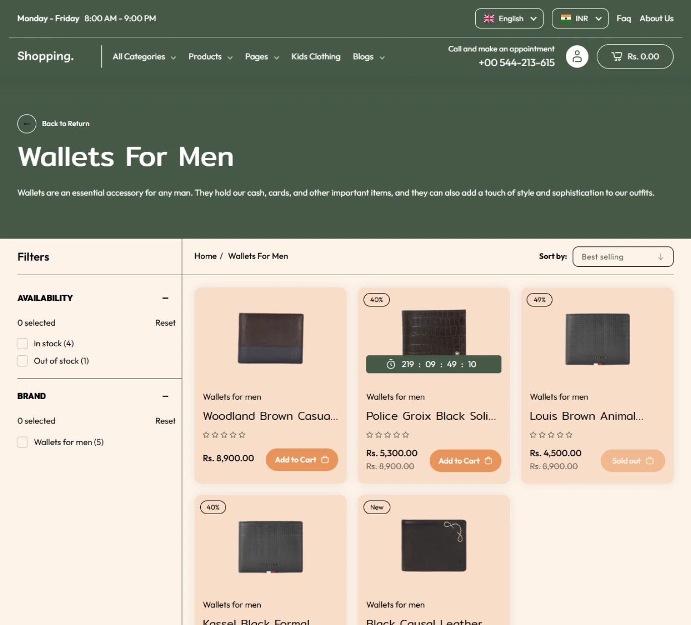Viewport: 691px width, 625px height.
Task: Click the countdown timer 219 : 09 : 49
Action: point(434,364)
